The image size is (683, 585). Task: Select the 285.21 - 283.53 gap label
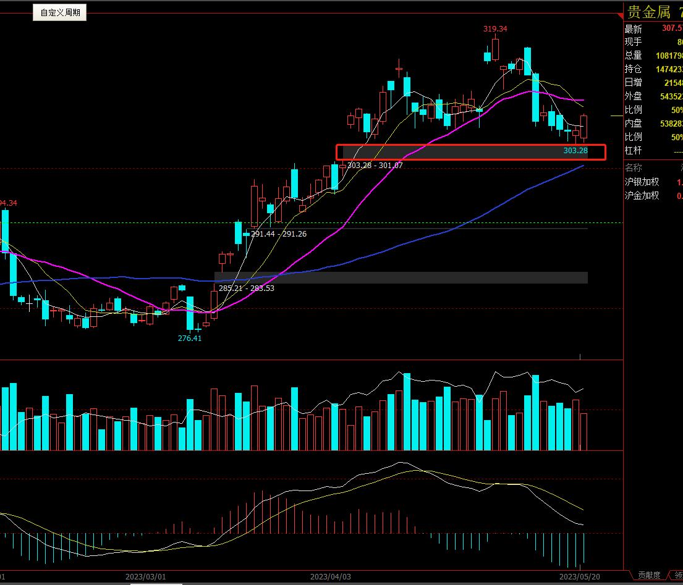click(x=247, y=288)
